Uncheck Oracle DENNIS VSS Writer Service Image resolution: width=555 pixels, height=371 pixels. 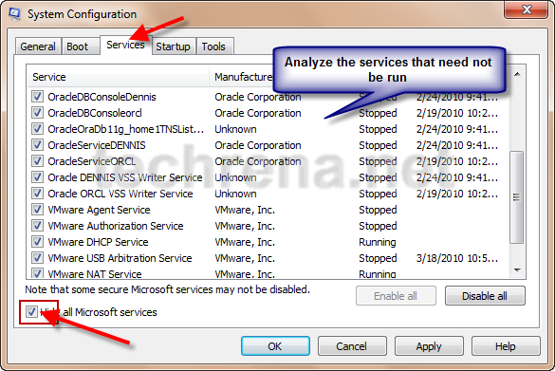[38, 177]
